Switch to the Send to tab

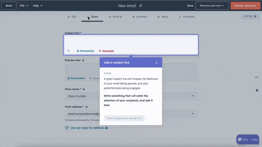point(115,17)
